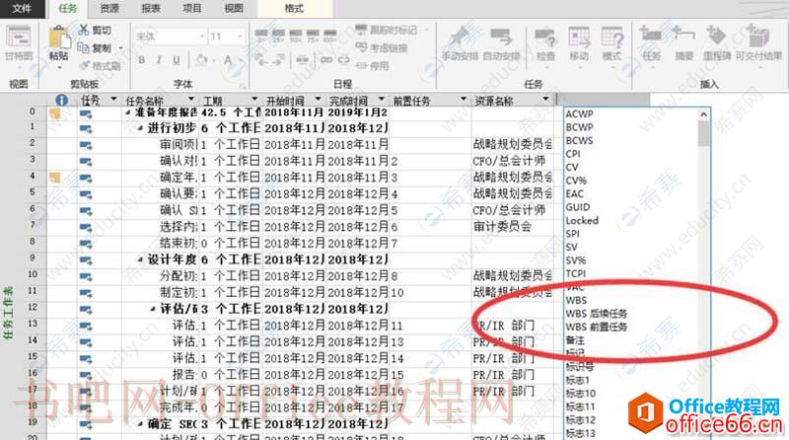Open the 工期 column filter dropdown
The width and height of the screenshot is (789, 440).
254,100
